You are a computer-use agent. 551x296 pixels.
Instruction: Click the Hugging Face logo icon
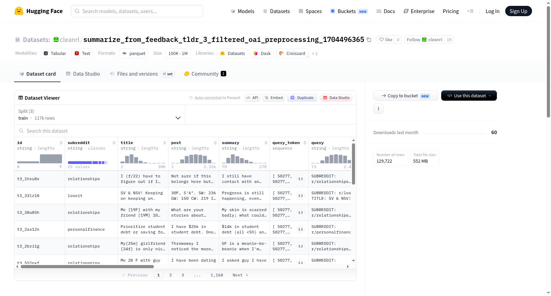[19, 11]
